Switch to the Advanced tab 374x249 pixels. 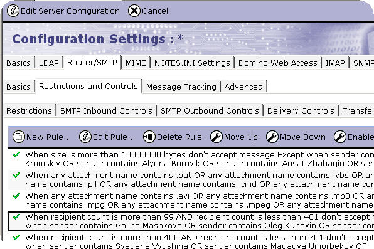[243, 87]
